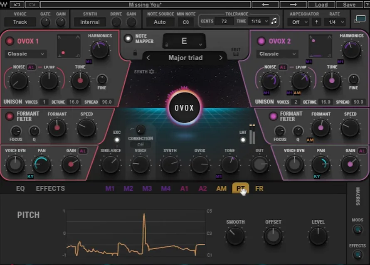Select the M3 modulator tab
Image resolution: width=370 pixels, height=265 pixels.
pyautogui.click(x=147, y=189)
